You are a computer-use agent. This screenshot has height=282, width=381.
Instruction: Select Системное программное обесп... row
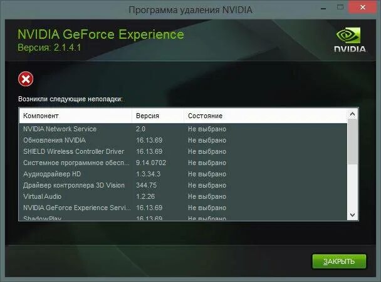(183, 163)
